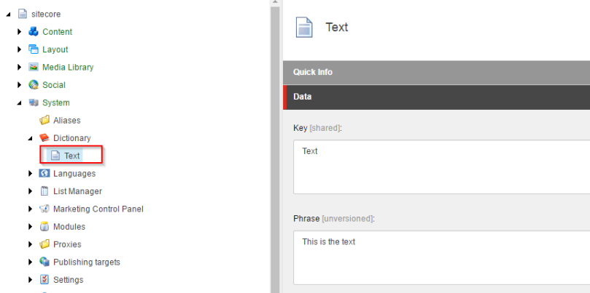Collapse the Dictionary tree node
Viewport: 590px width, 293px height.
[31, 138]
